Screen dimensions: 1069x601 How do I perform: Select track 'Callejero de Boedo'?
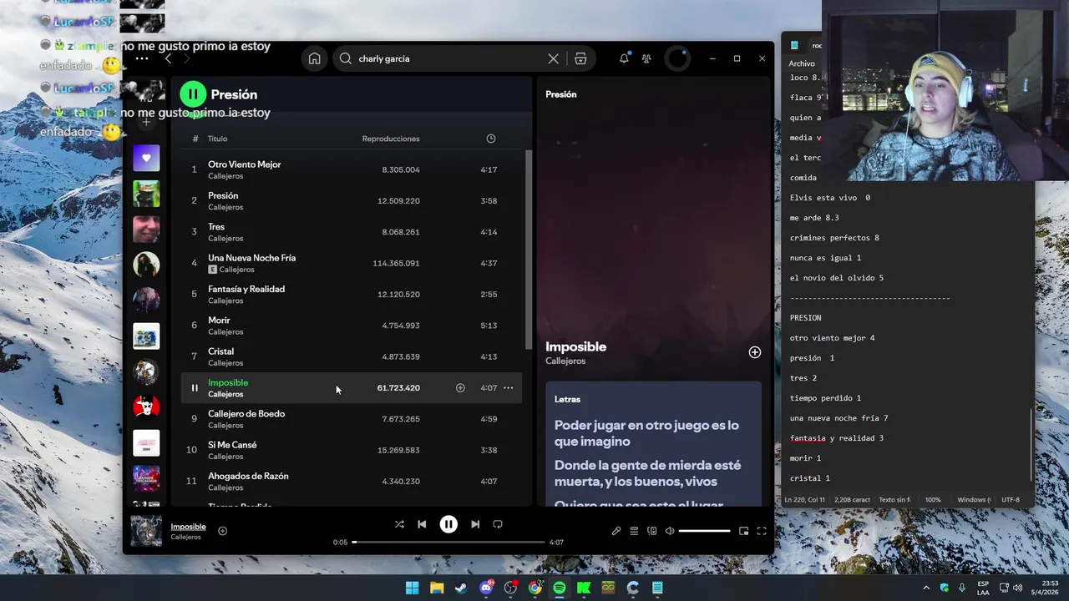coord(352,419)
